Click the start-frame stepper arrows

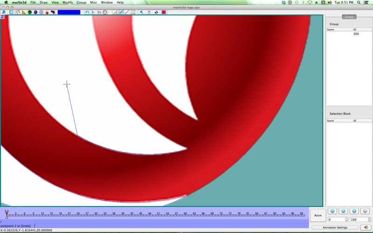pos(346,219)
